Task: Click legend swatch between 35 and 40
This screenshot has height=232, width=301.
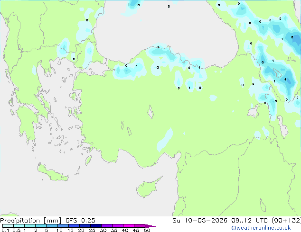Action: pyautogui.click(x=118, y=226)
